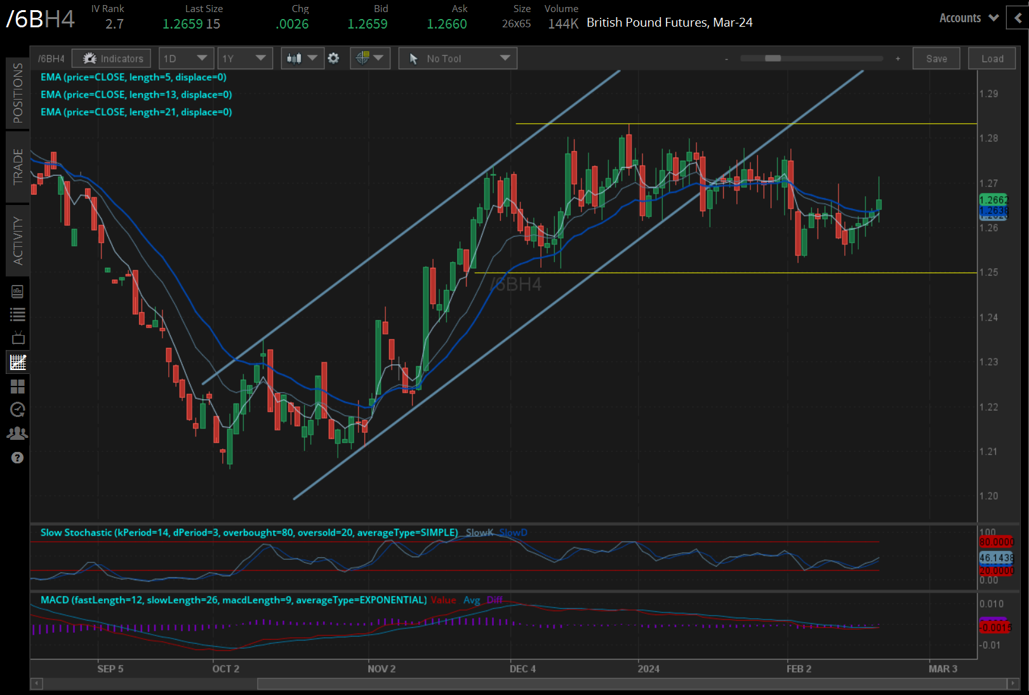The height and width of the screenshot is (695, 1029).
Task: Open the watchlist list icon in sidebar
Action: coord(17,314)
